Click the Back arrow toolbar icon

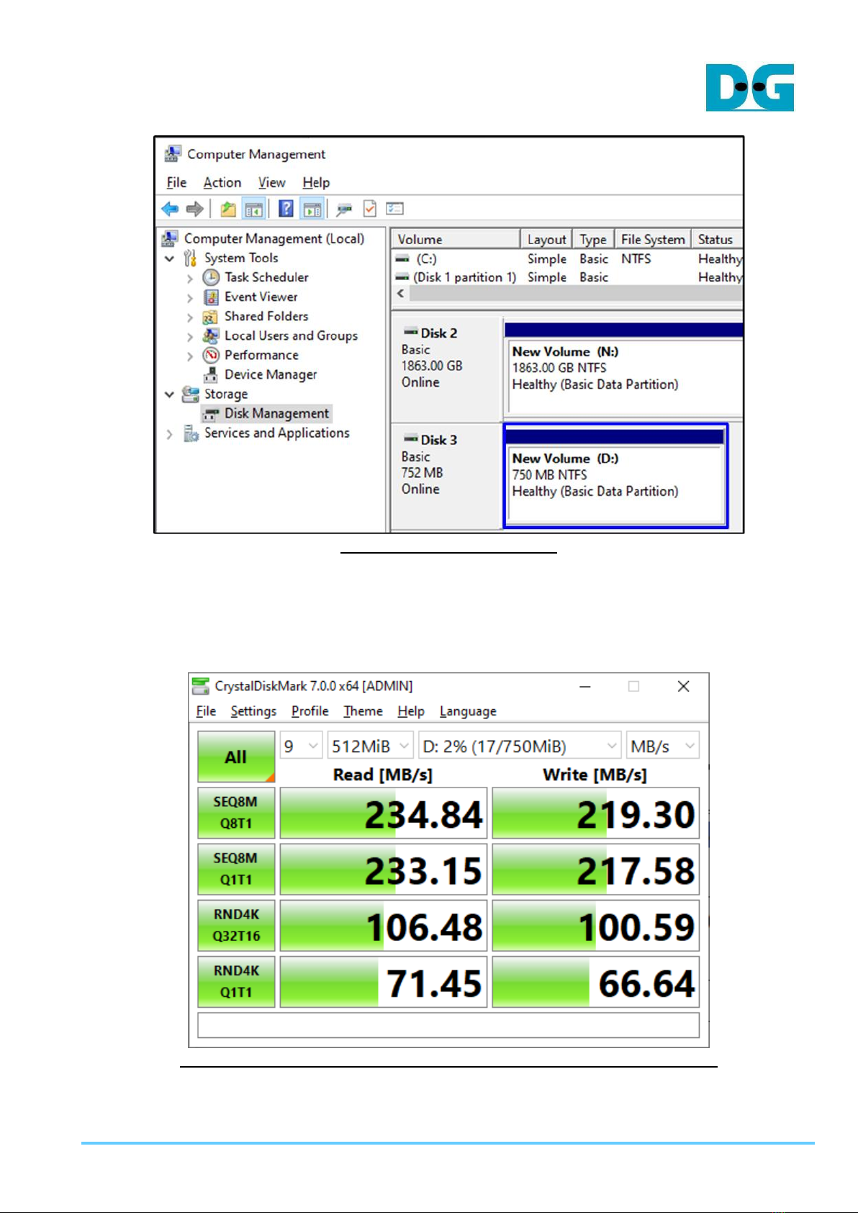pos(170,209)
